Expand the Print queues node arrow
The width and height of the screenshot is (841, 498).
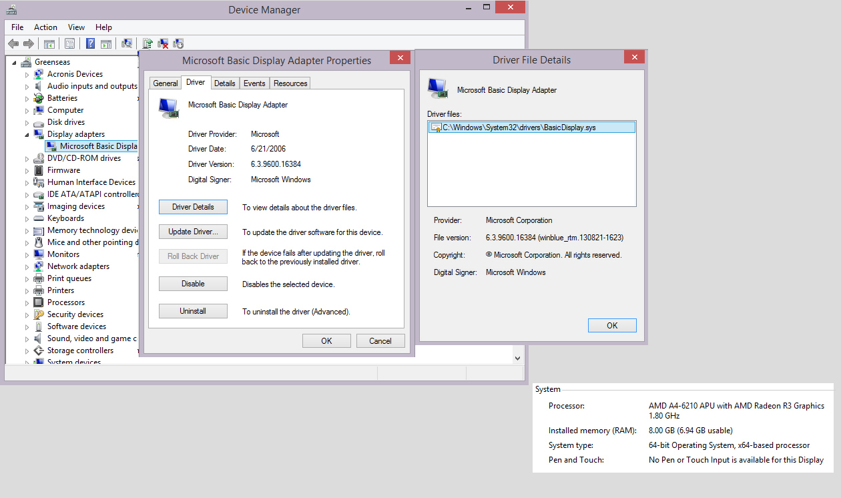coord(27,278)
